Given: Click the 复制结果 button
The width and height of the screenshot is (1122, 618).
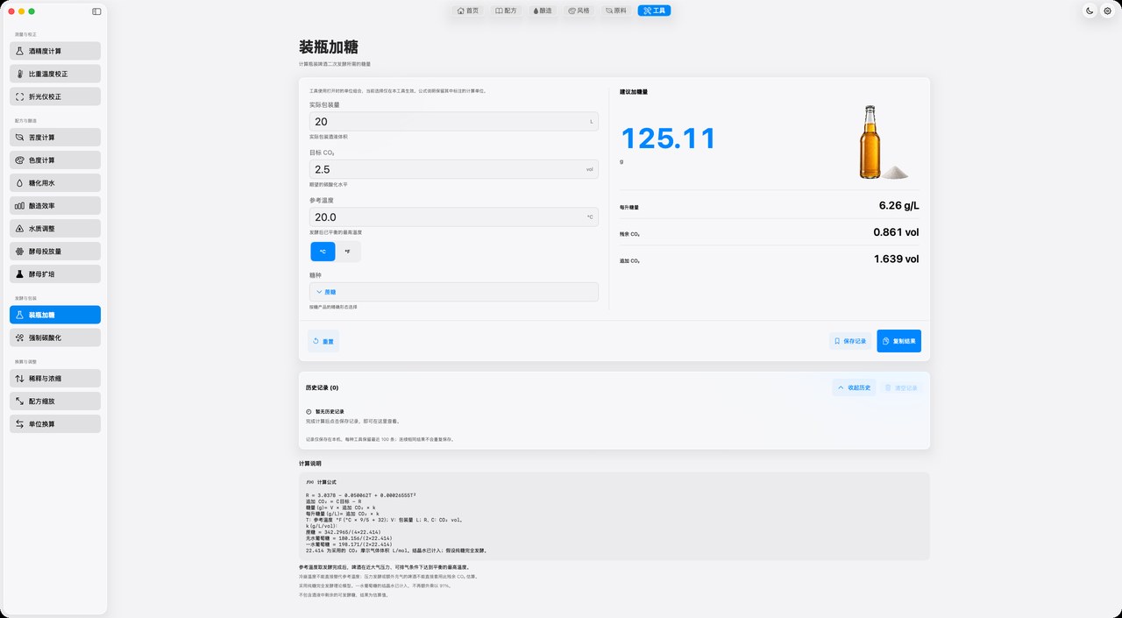Looking at the screenshot, I should pos(899,341).
